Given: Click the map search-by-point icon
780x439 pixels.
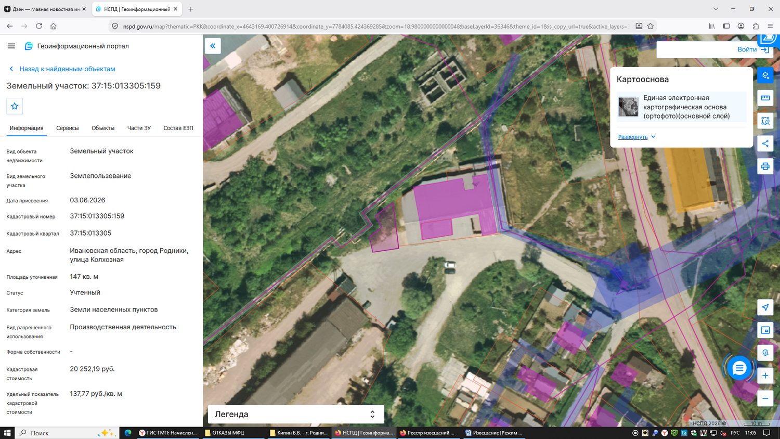Looking at the screenshot, I should click(x=765, y=353).
